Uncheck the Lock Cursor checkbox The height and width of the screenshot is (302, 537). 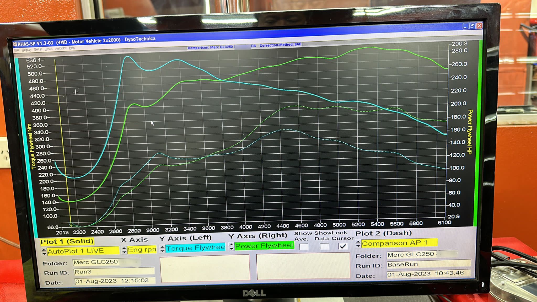pyautogui.click(x=343, y=246)
